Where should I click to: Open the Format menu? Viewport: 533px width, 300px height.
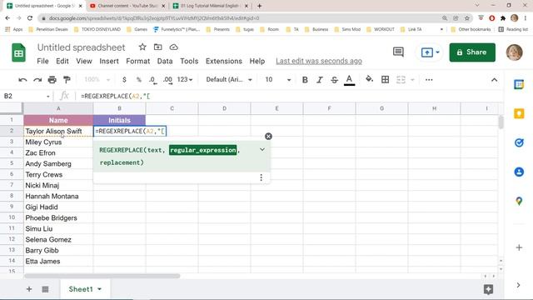(137, 61)
